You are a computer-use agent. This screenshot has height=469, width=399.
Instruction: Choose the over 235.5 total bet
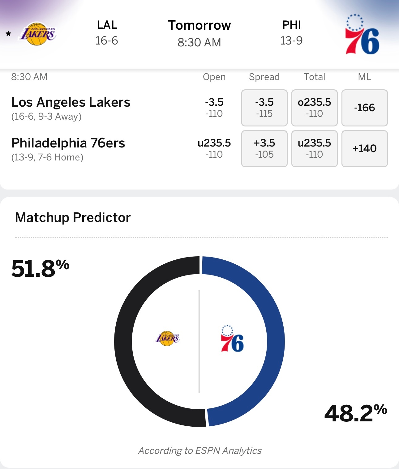pos(314,108)
